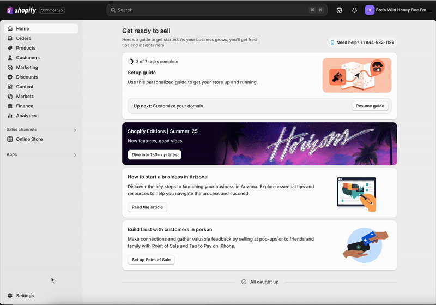
Task: Click the Home house icon
Action: coord(10,29)
